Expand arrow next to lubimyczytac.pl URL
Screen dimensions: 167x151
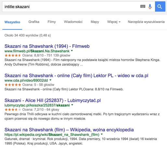[72, 105]
